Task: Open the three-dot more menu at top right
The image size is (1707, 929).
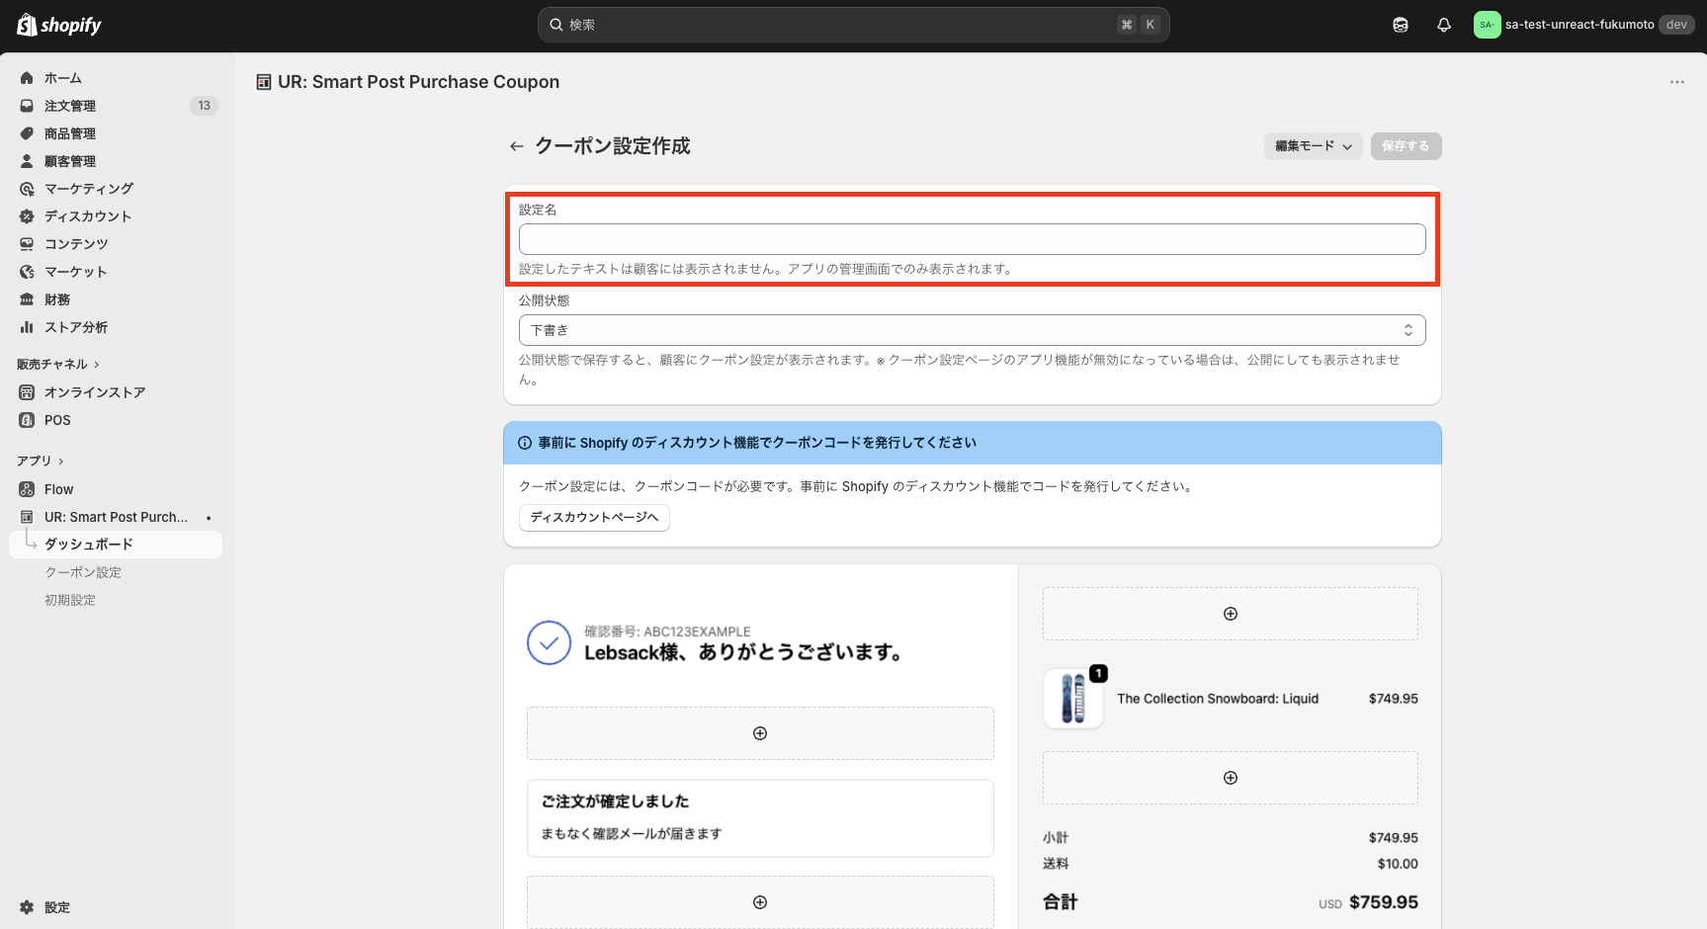Action: point(1677,82)
